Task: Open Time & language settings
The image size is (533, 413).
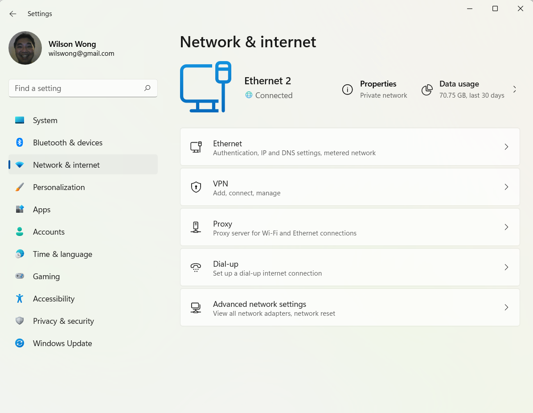Action: (83, 254)
